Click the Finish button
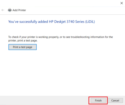The height and width of the screenshot is (105, 125). [x=98, y=100]
